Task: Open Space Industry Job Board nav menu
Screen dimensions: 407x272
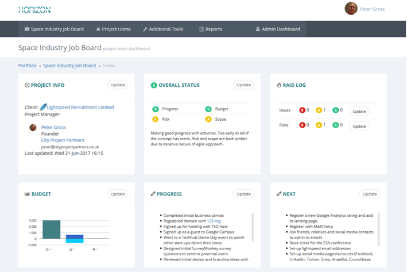Action: [x=54, y=29]
